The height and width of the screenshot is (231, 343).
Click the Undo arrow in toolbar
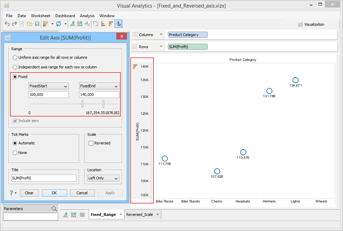pyautogui.click(x=7, y=24)
